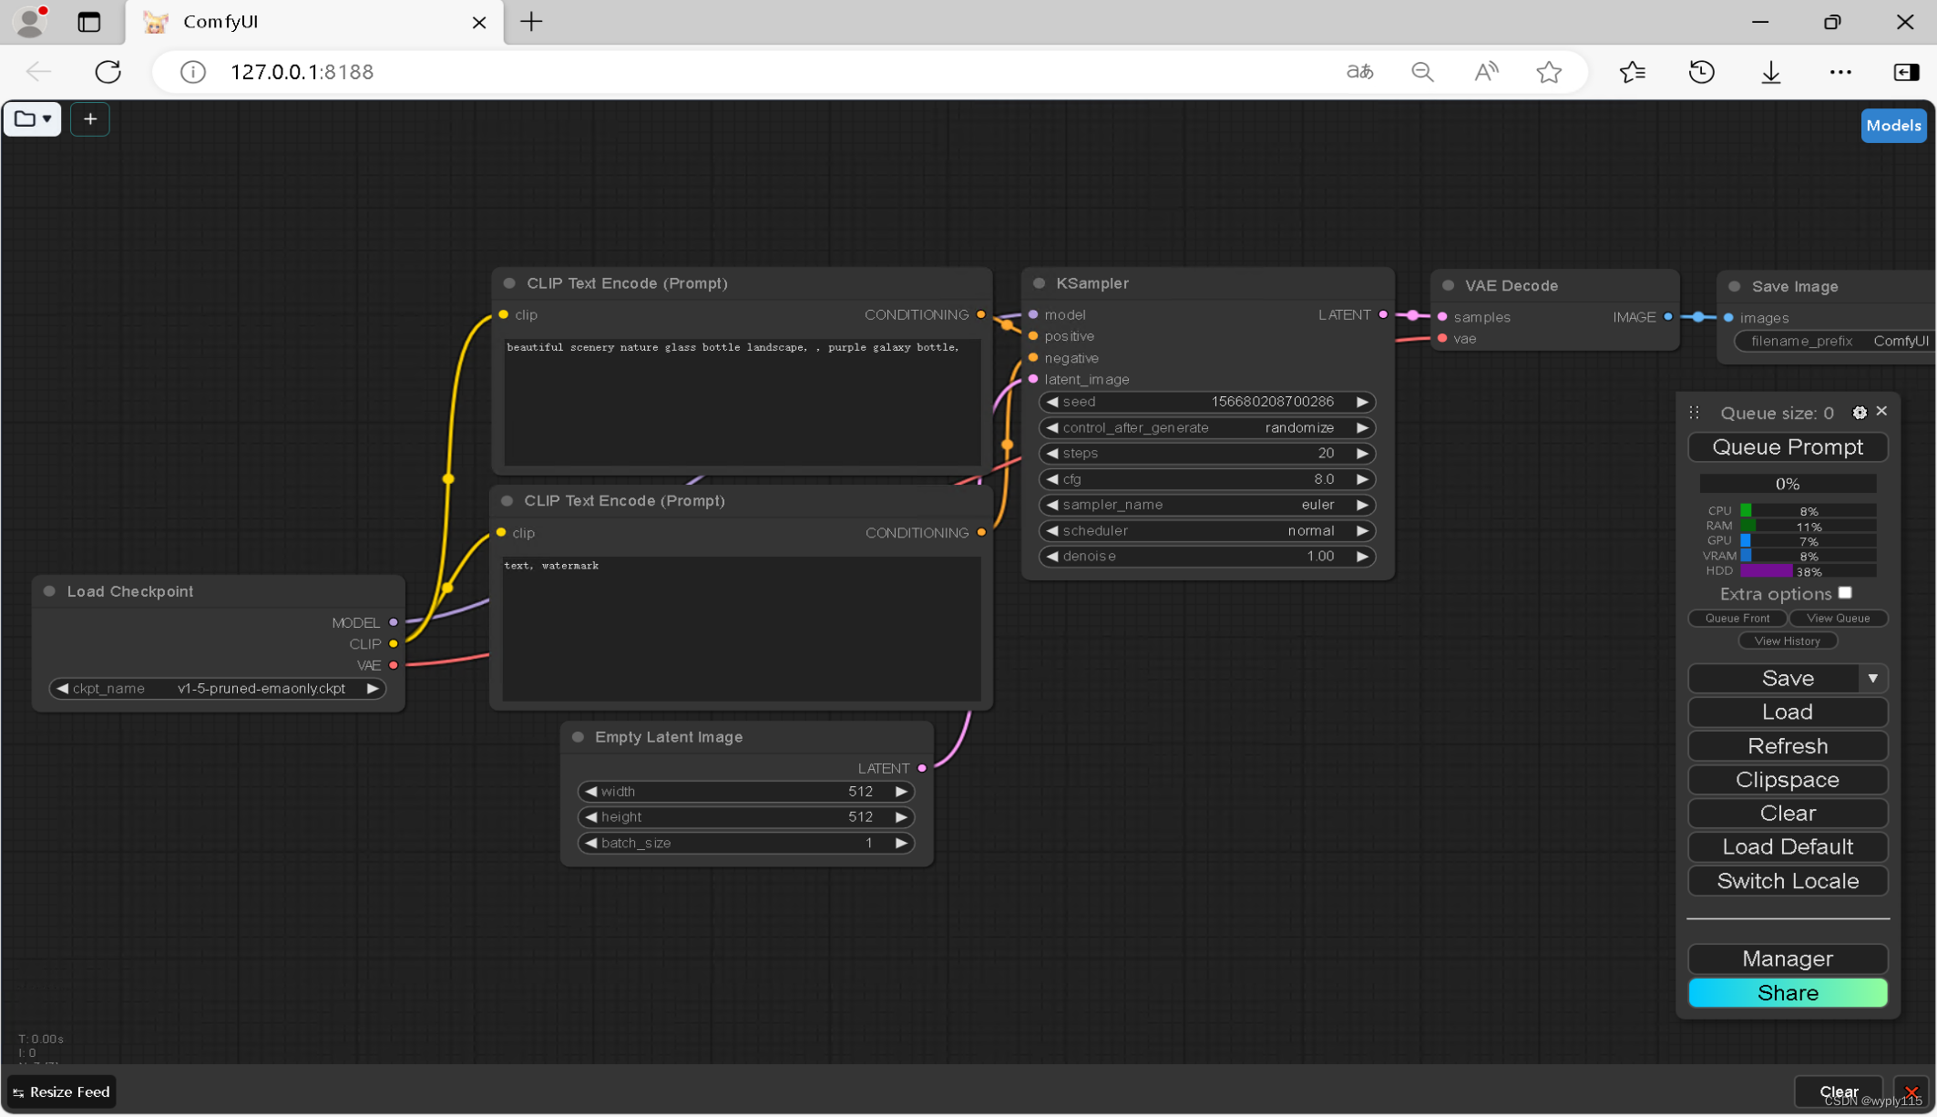
Task: Click the zoom out magnifier icon
Action: [x=1422, y=72]
